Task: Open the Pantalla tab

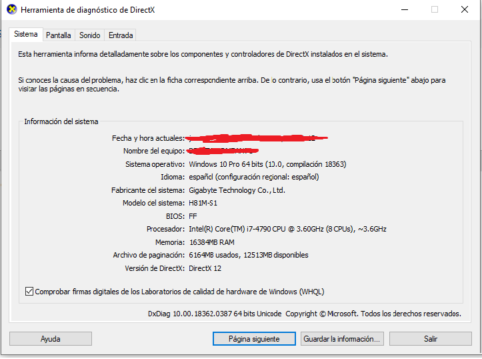Action: [x=59, y=35]
